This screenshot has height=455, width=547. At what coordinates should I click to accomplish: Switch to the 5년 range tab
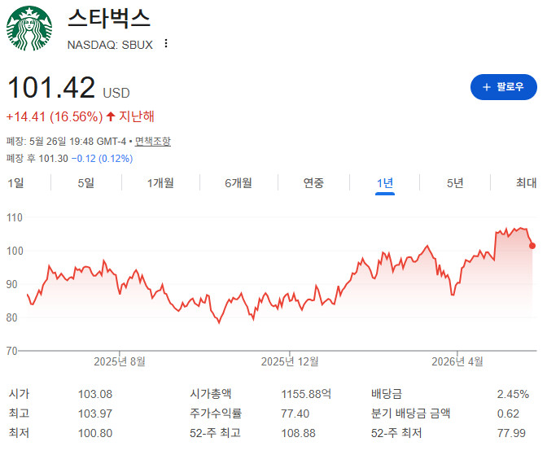point(455,183)
